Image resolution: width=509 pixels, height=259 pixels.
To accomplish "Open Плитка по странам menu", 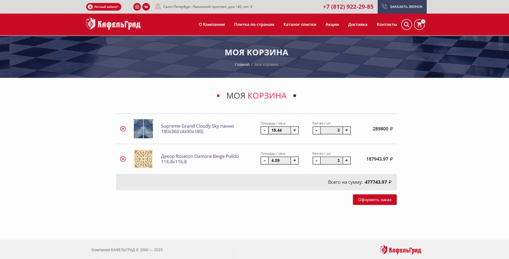I will (x=254, y=24).
